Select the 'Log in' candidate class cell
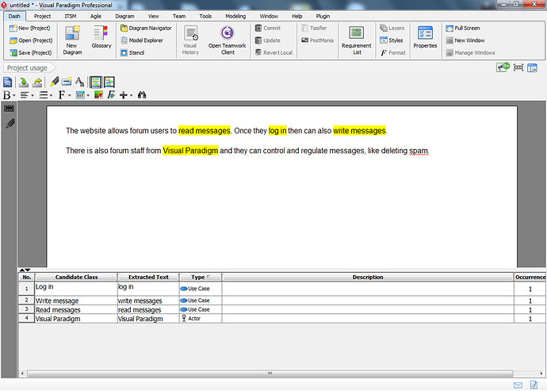The width and height of the screenshot is (547, 391). 76,289
